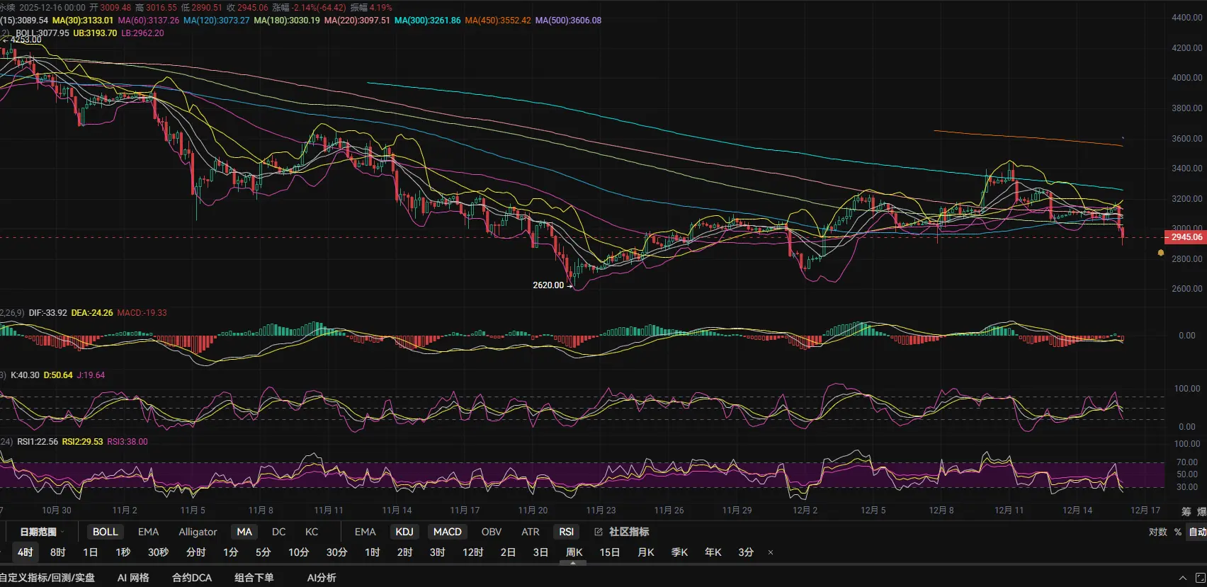Click the yellow marker dot on the price axis
The image size is (1207, 587).
pos(1160,253)
